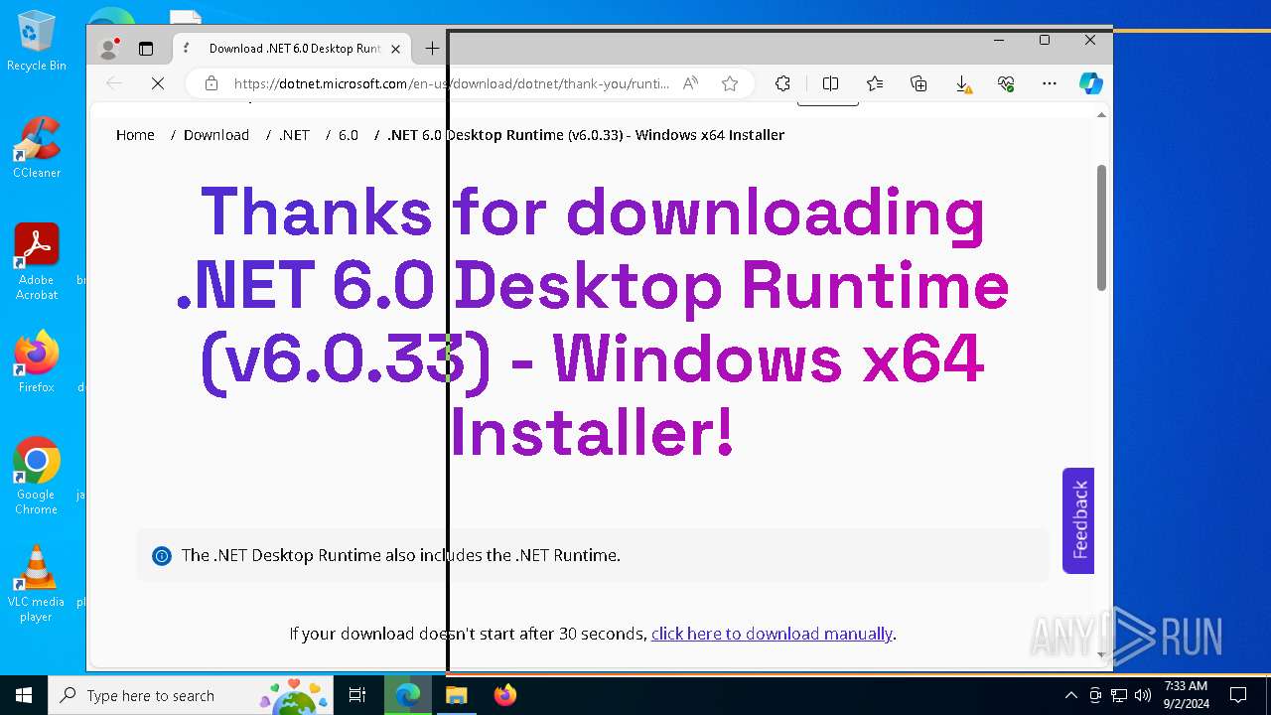Open Firefox from the taskbar
The width and height of the screenshot is (1271, 715).
tap(505, 695)
